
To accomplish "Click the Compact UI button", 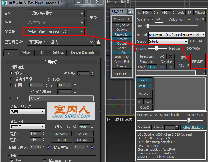I will point(122,19).
